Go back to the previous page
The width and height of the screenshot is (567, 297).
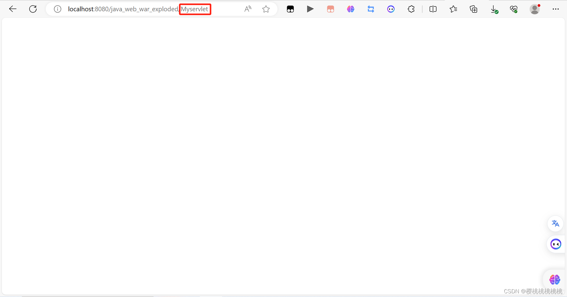(13, 9)
